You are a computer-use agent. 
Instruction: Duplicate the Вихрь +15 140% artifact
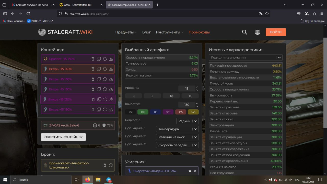click(x=99, y=69)
